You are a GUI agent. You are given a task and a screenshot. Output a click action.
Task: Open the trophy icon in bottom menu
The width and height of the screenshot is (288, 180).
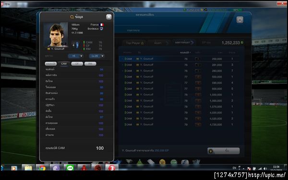click(x=129, y=162)
